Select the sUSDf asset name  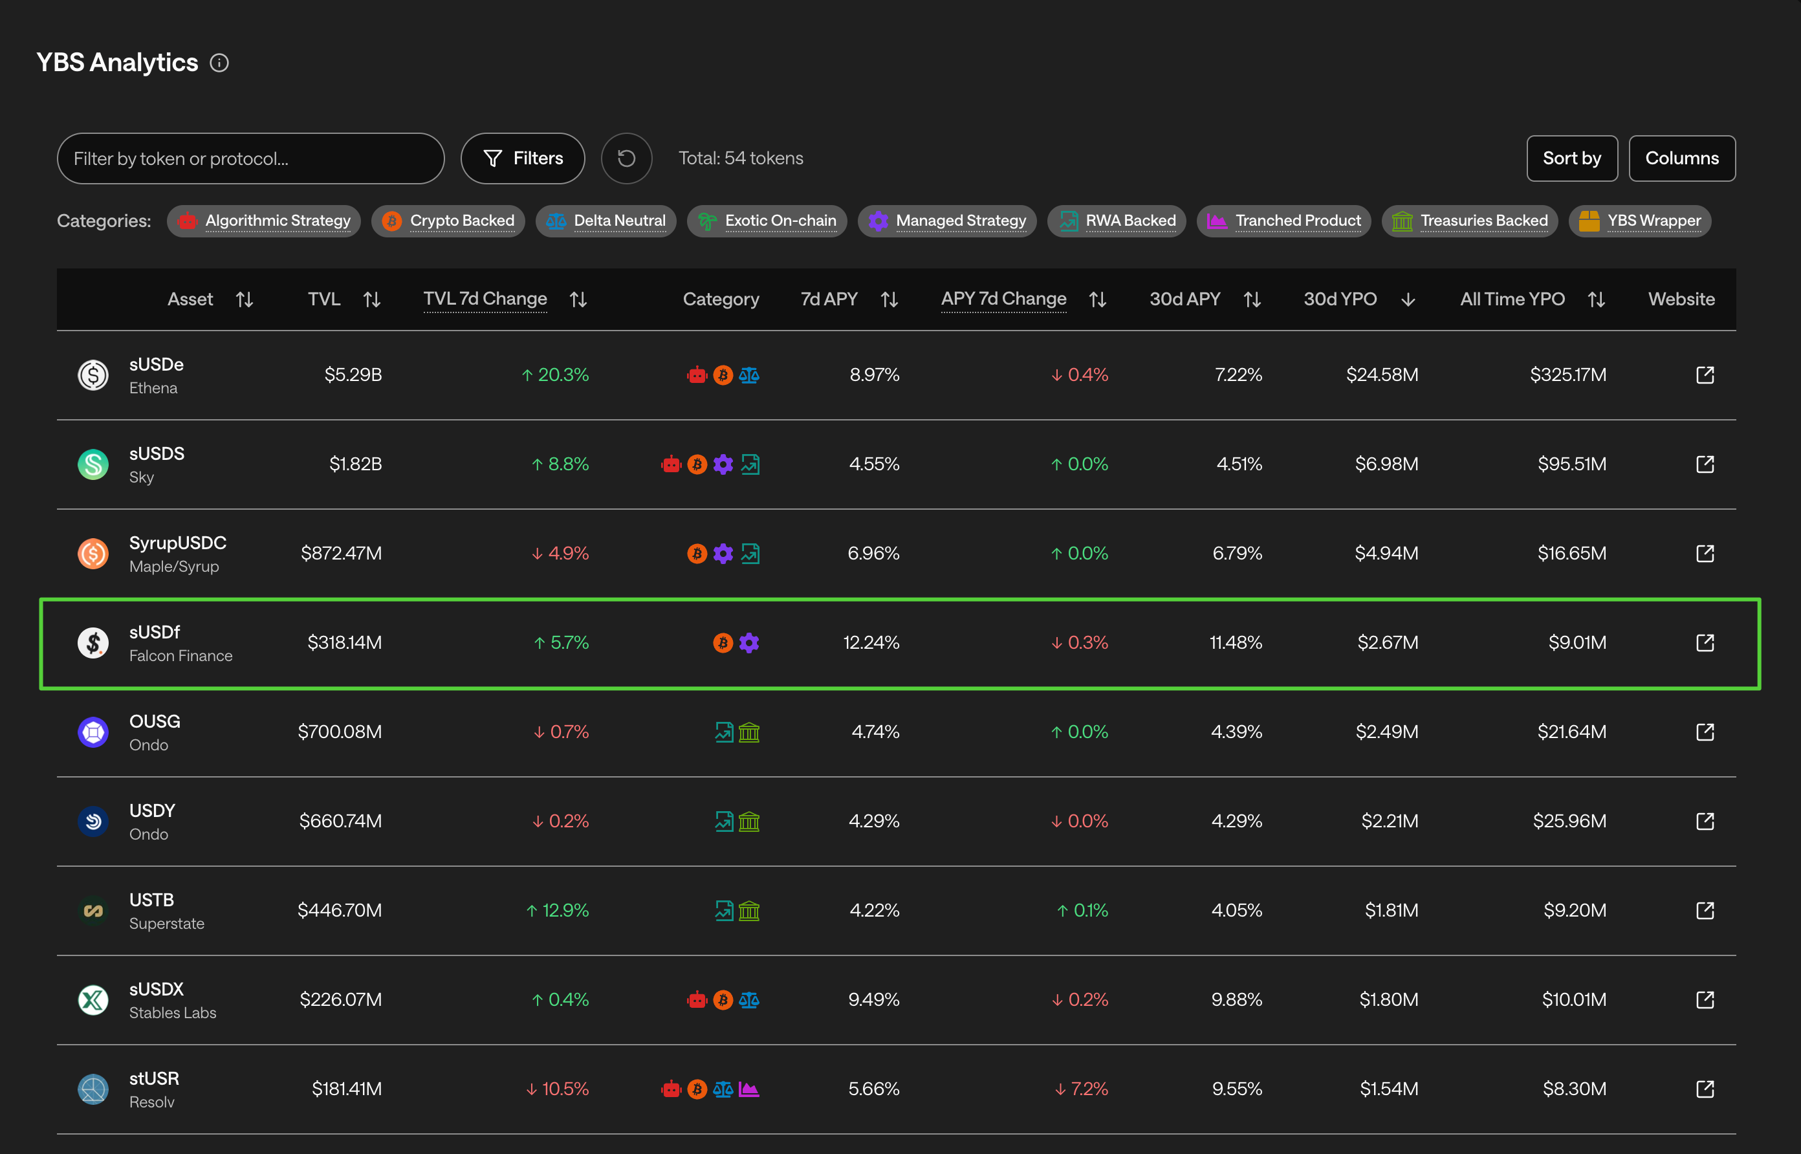[155, 633]
